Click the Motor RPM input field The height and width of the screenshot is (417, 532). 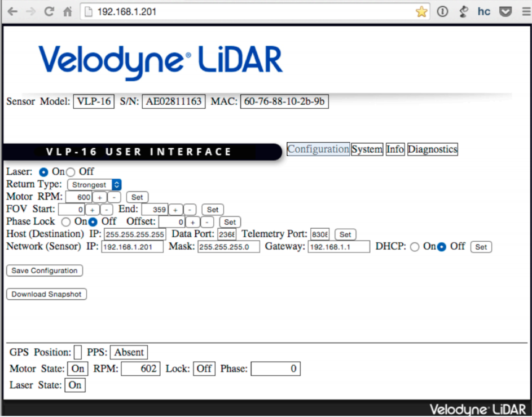[x=79, y=197]
